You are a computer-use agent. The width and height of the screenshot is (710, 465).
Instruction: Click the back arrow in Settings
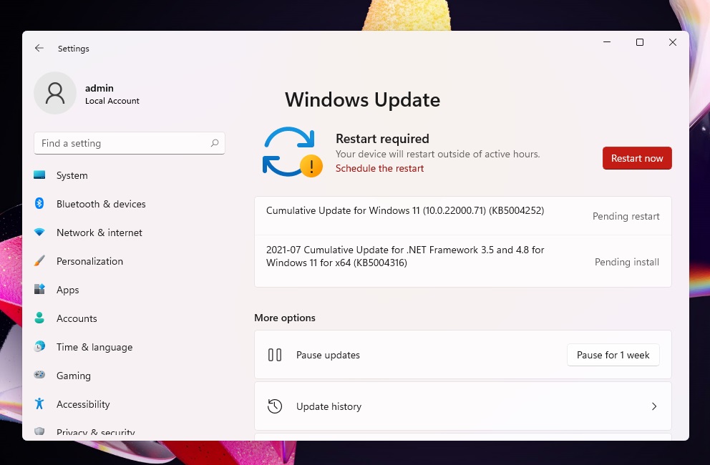[39, 49]
